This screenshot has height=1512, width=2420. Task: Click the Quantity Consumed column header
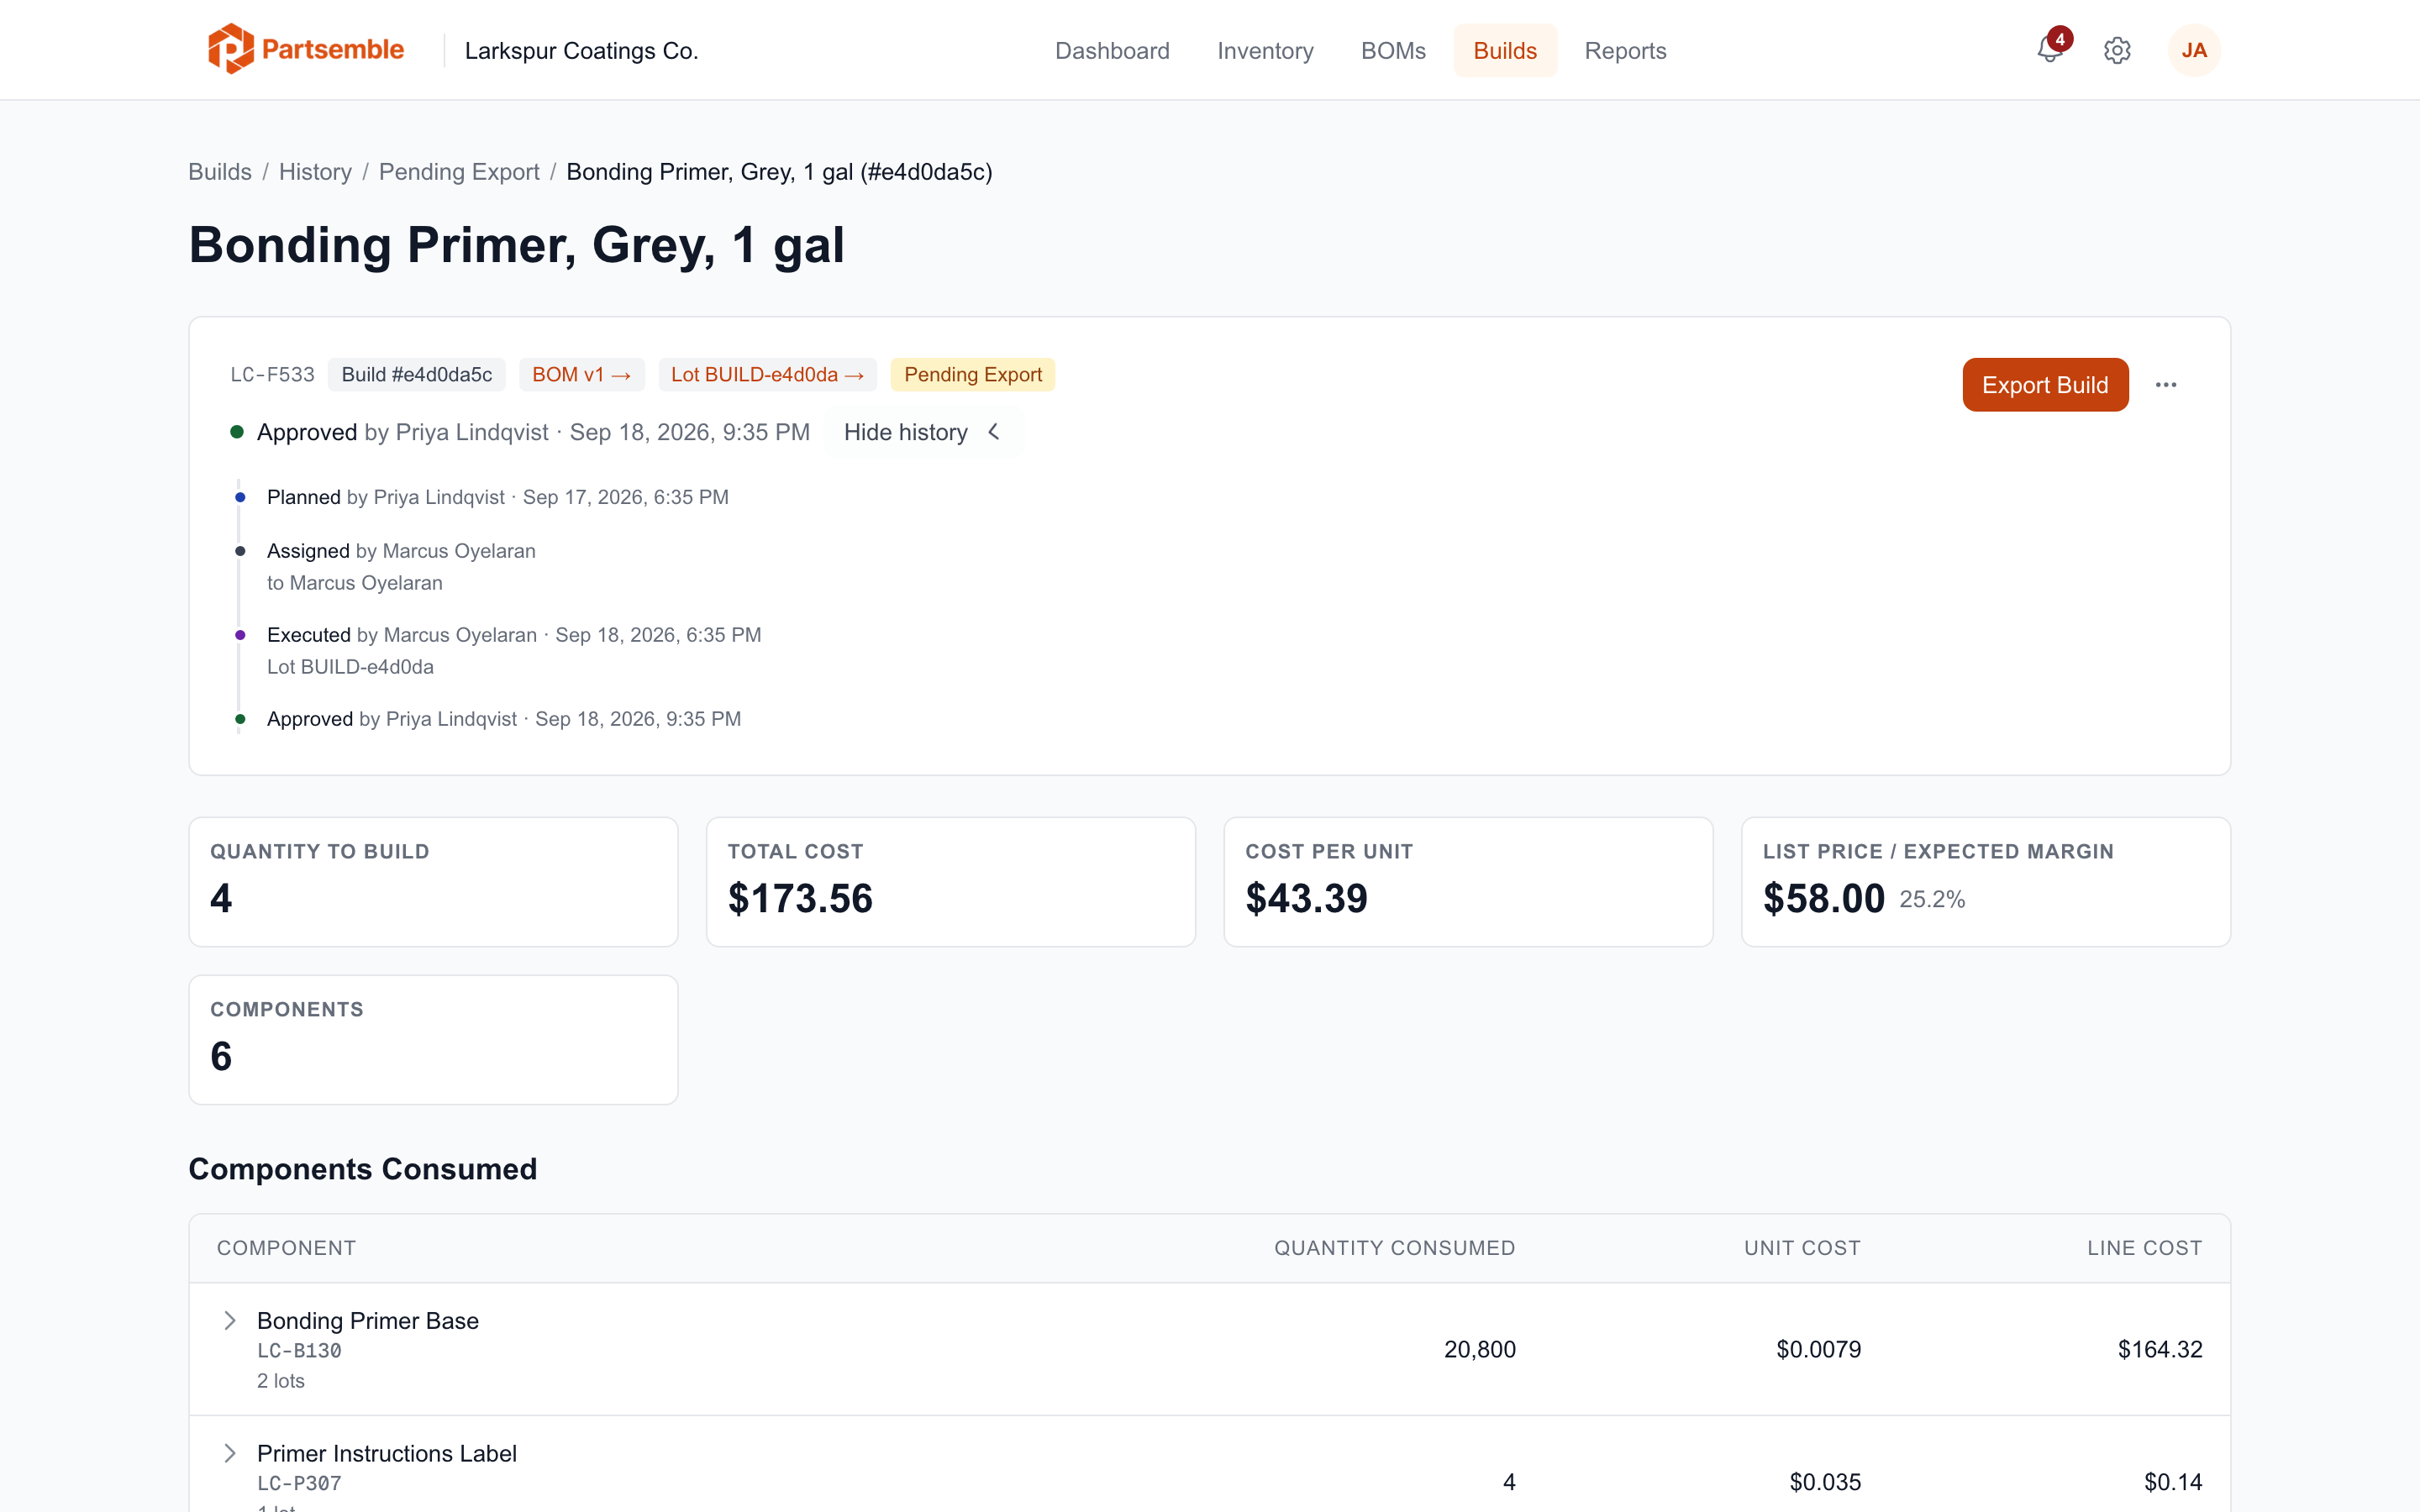pyautogui.click(x=1394, y=1247)
